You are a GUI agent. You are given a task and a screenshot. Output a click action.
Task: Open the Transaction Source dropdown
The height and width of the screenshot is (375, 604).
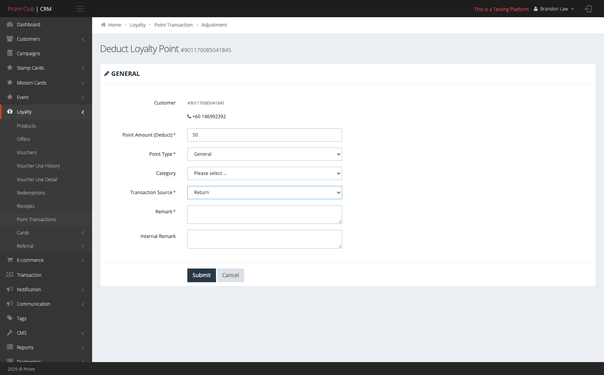[265, 193]
